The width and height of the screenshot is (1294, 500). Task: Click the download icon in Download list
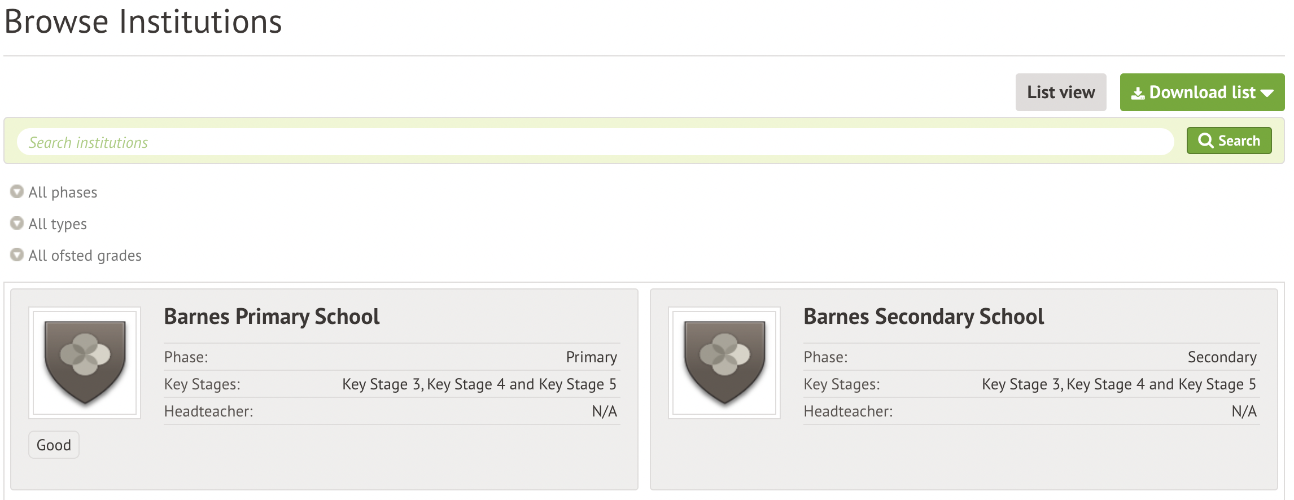[1138, 93]
